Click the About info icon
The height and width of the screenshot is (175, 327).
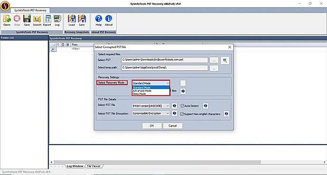(x=109, y=20)
